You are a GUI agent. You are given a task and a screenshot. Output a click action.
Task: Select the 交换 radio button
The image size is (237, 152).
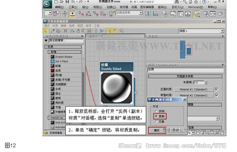pyautogui.click(x=156, y=121)
